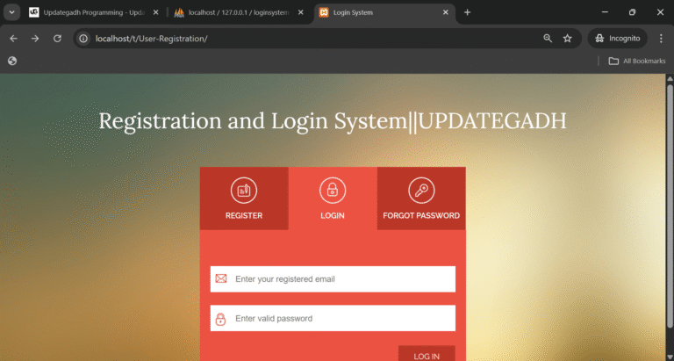
Task: Switch to the localhost loginsystem tab
Action: pyautogui.click(x=233, y=12)
